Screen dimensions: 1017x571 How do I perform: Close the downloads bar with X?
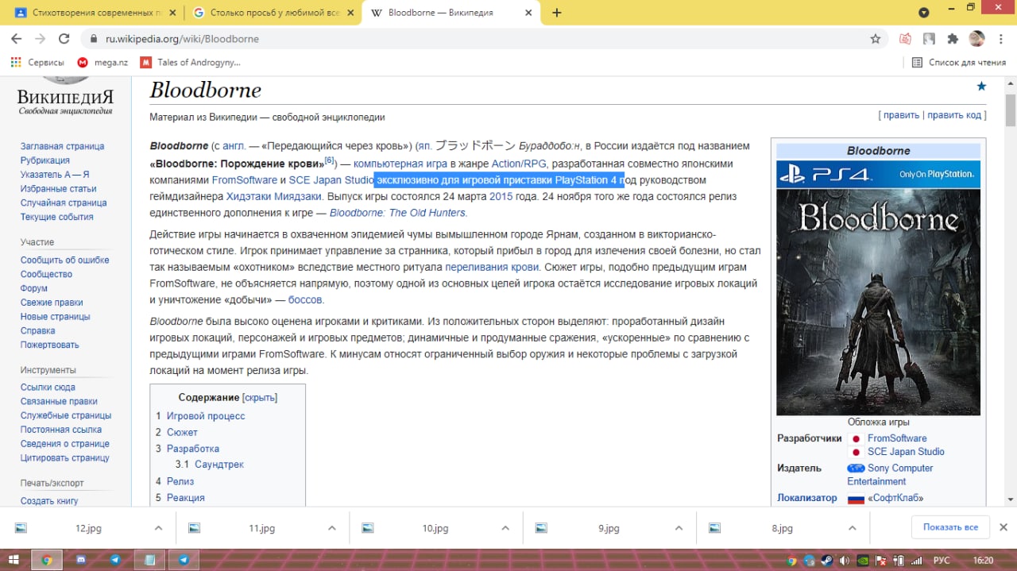[1003, 527]
